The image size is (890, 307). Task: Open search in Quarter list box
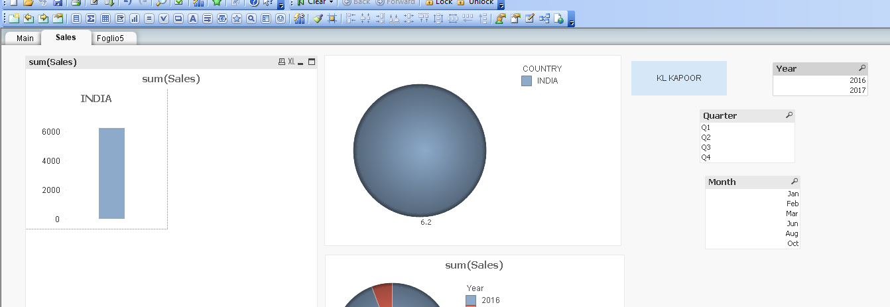click(789, 115)
